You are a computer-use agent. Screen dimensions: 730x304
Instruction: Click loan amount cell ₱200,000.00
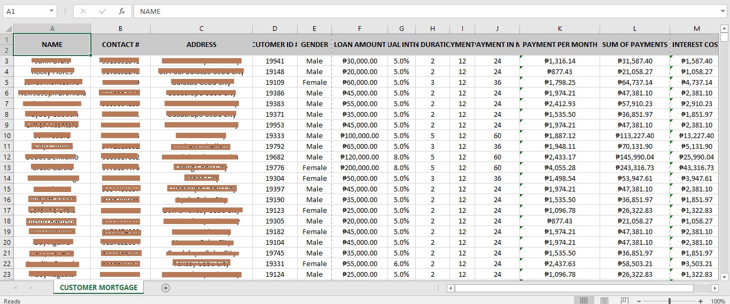point(360,167)
